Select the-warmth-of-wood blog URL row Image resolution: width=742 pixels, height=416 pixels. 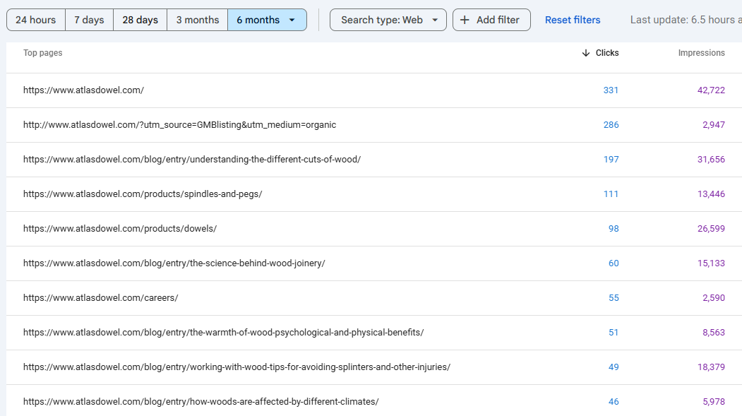click(374, 332)
